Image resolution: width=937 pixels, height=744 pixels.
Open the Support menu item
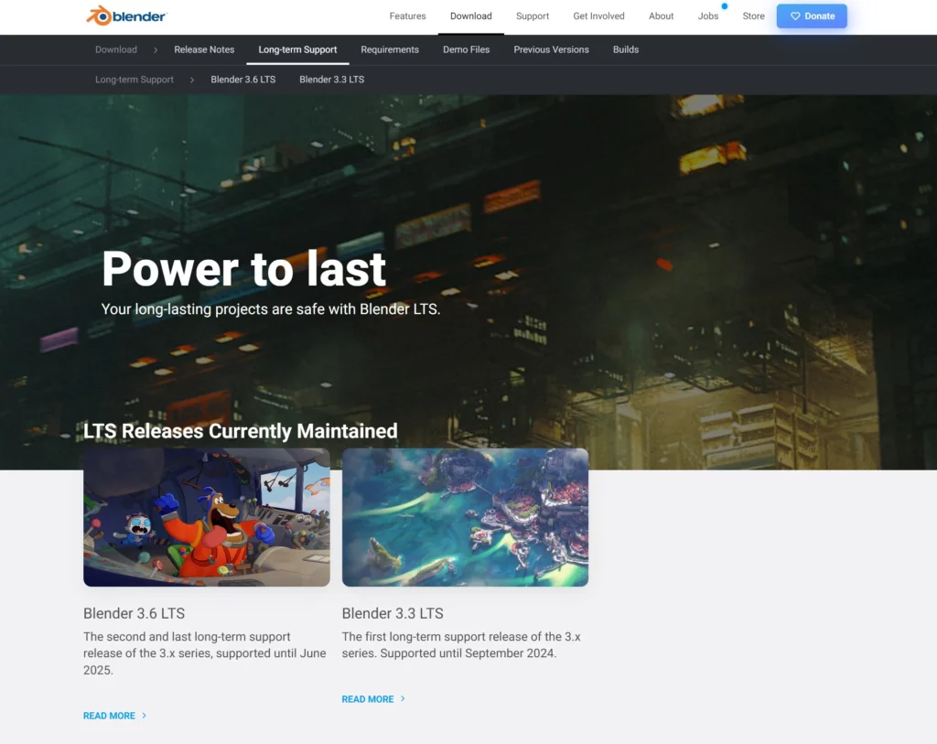[x=533, y=16]
